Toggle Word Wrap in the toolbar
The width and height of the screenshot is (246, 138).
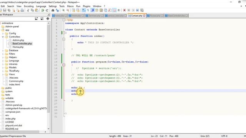coord(84,10)
